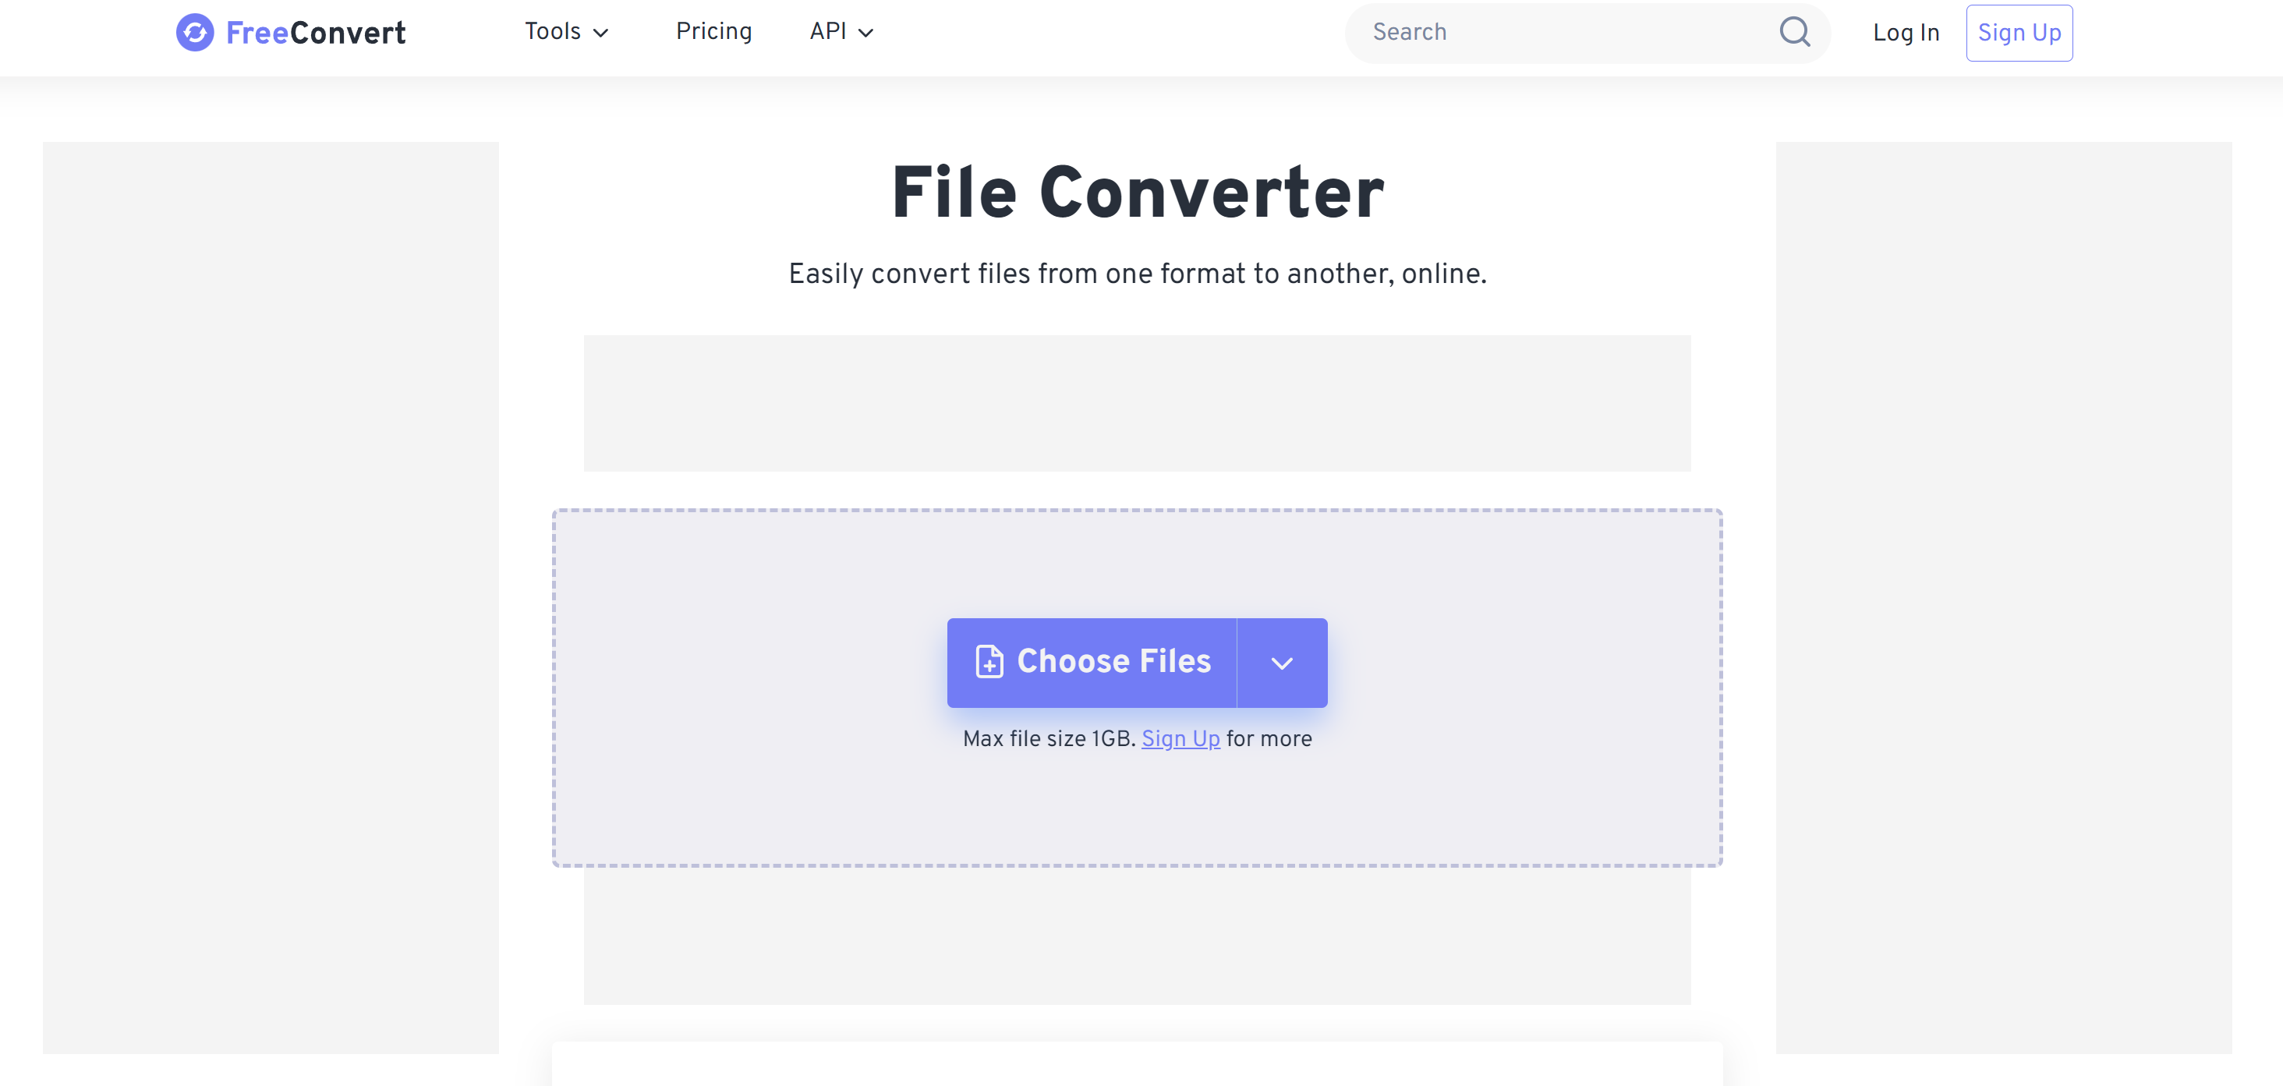This screenshot has height=1086, width=2283.
Task: Click the FreeConvert circular logo icon
Action: click(194, 33)
